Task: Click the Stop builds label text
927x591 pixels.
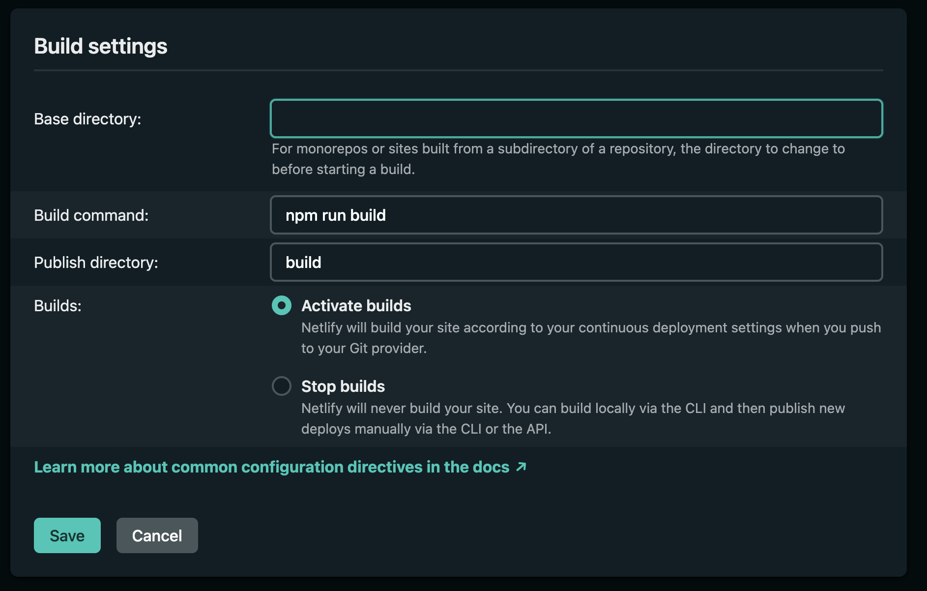Action: (343, 386)
